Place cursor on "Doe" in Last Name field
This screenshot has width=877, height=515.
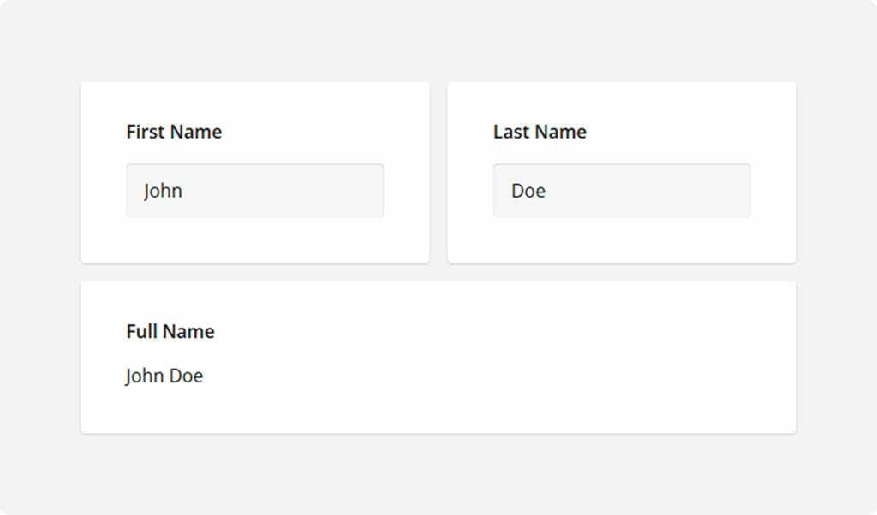(x=528, y=191)
